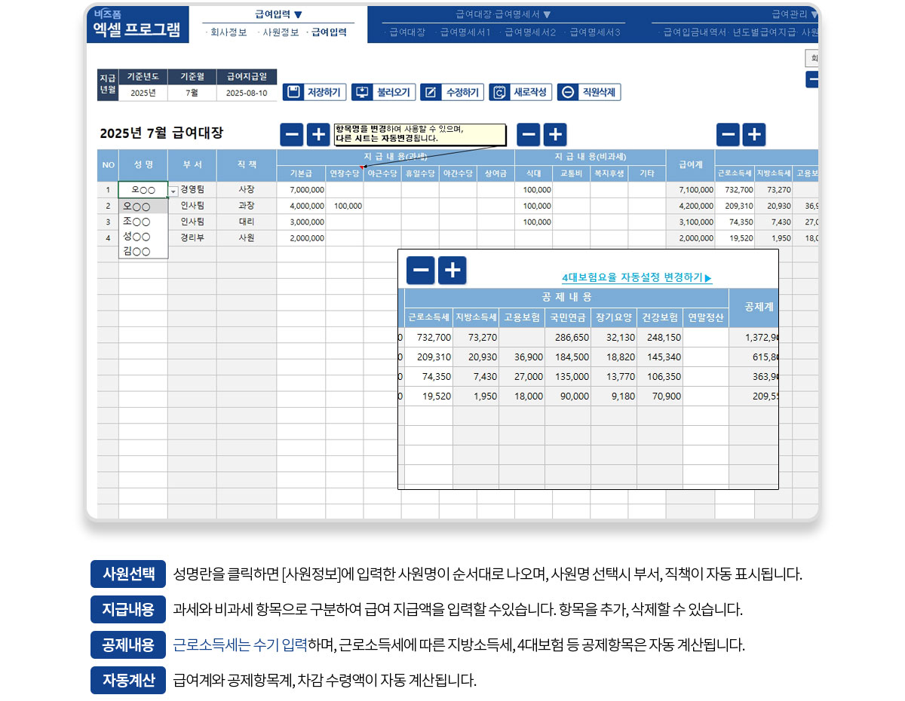Click the 연장수당 column header cell
The height and width of the screenshot is (701, 905).
[345, 173]
